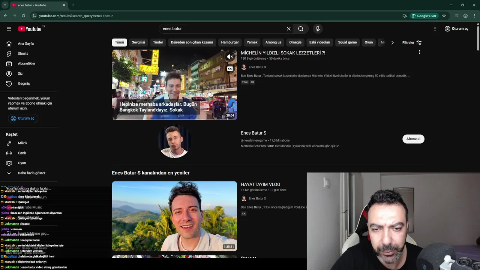Start voice search with the microphone icon

(x=318, y=29)
